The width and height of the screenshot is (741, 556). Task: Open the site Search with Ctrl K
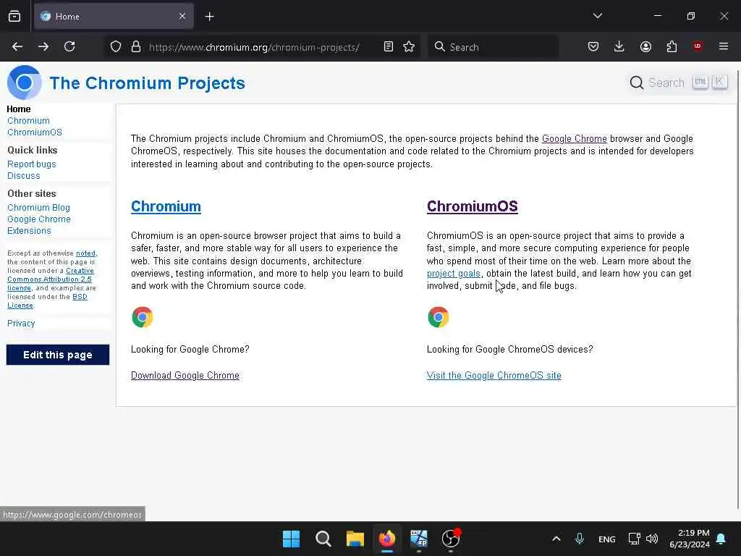tap(678, 83)
